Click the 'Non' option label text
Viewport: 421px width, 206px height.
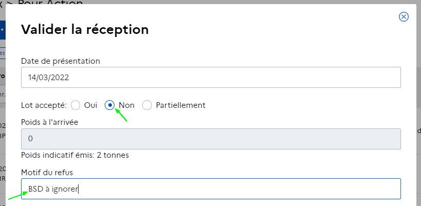click(127, 105)
